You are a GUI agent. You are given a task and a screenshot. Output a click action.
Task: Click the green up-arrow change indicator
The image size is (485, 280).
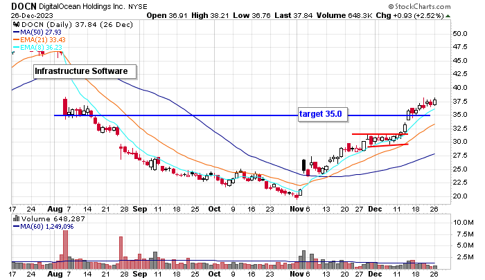[448, 16]
